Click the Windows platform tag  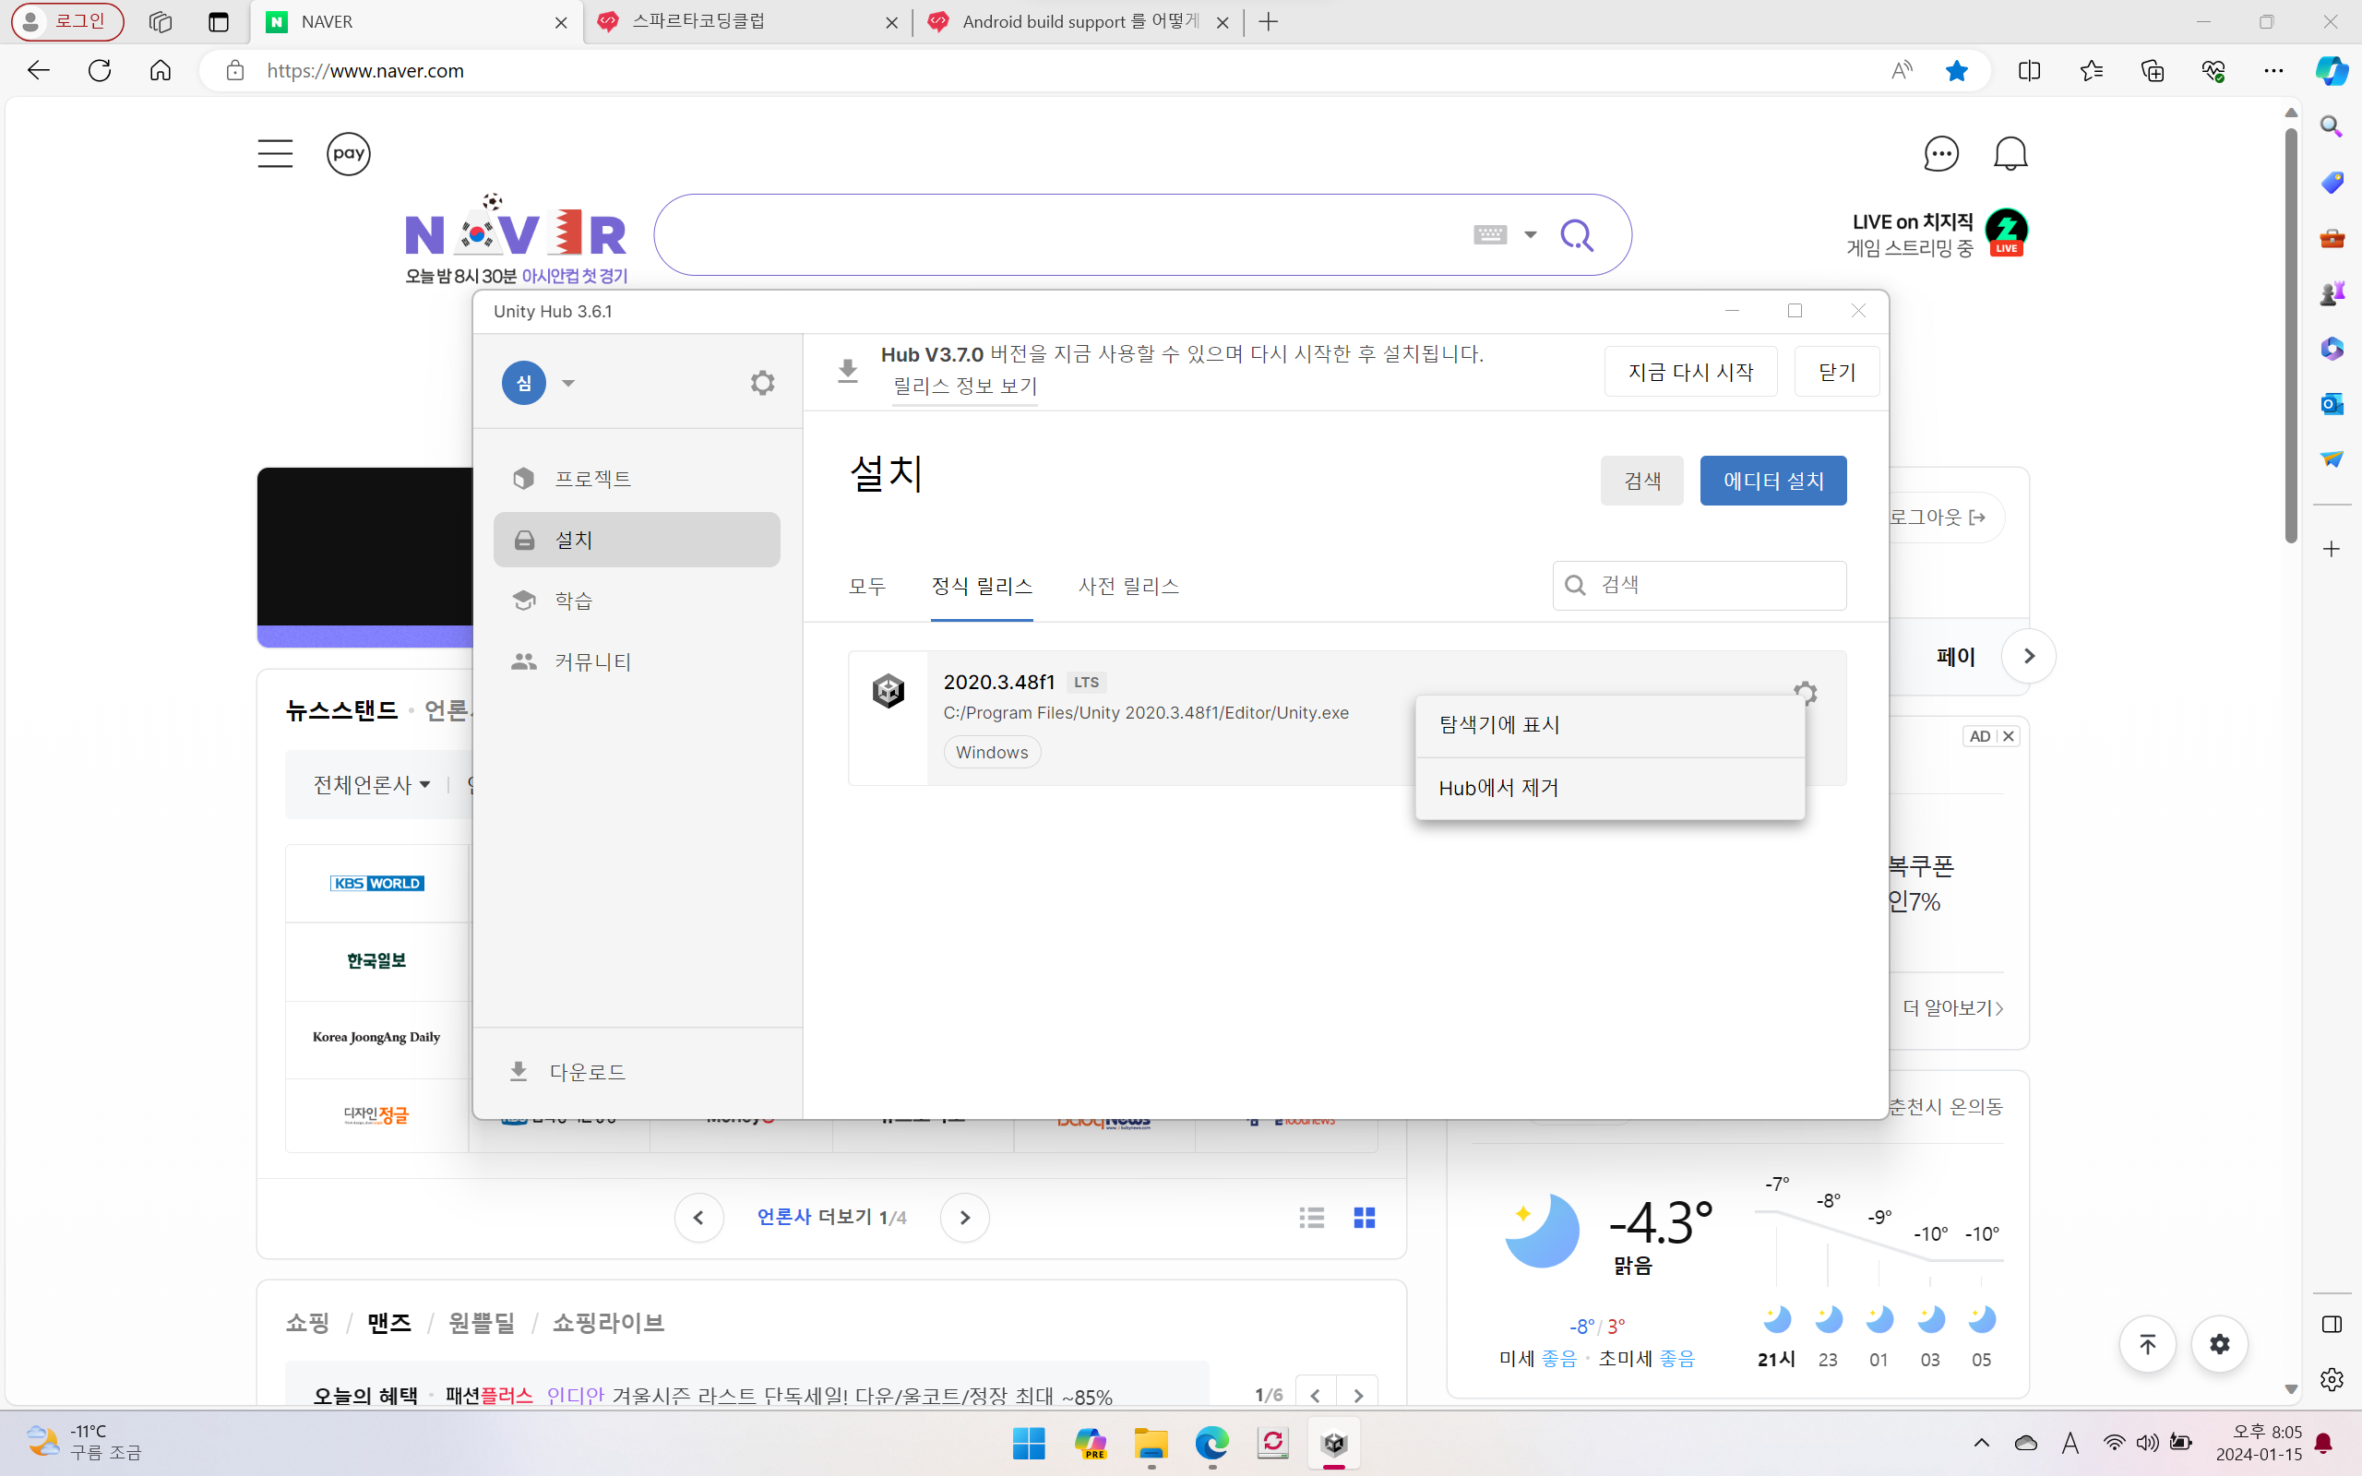click(992, 753)
